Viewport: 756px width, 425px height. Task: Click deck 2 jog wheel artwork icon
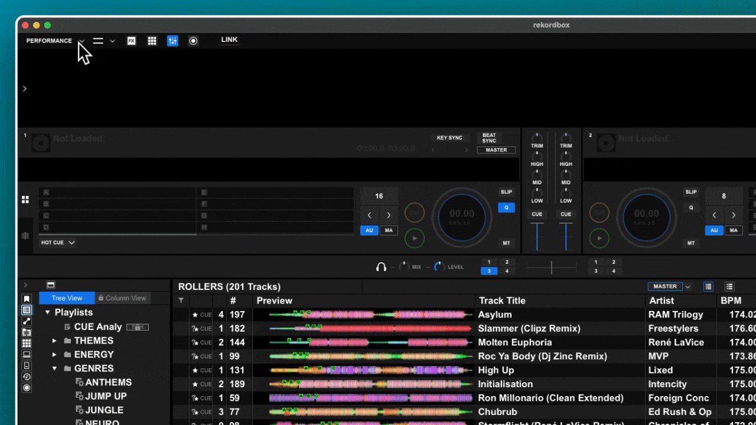pos(606,143)
